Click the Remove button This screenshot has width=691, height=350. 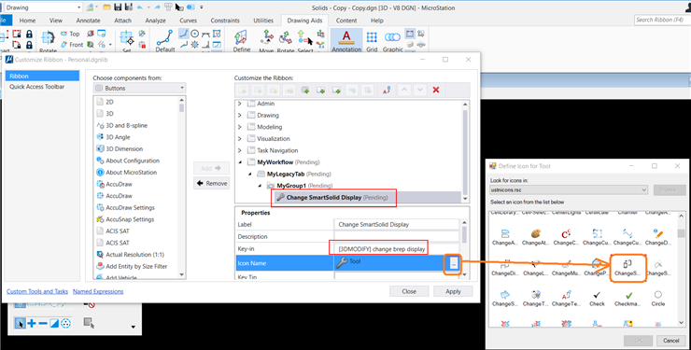[212, 183]
